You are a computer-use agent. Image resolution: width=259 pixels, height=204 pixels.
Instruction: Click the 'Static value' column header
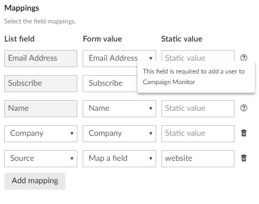tap(182, 39)
